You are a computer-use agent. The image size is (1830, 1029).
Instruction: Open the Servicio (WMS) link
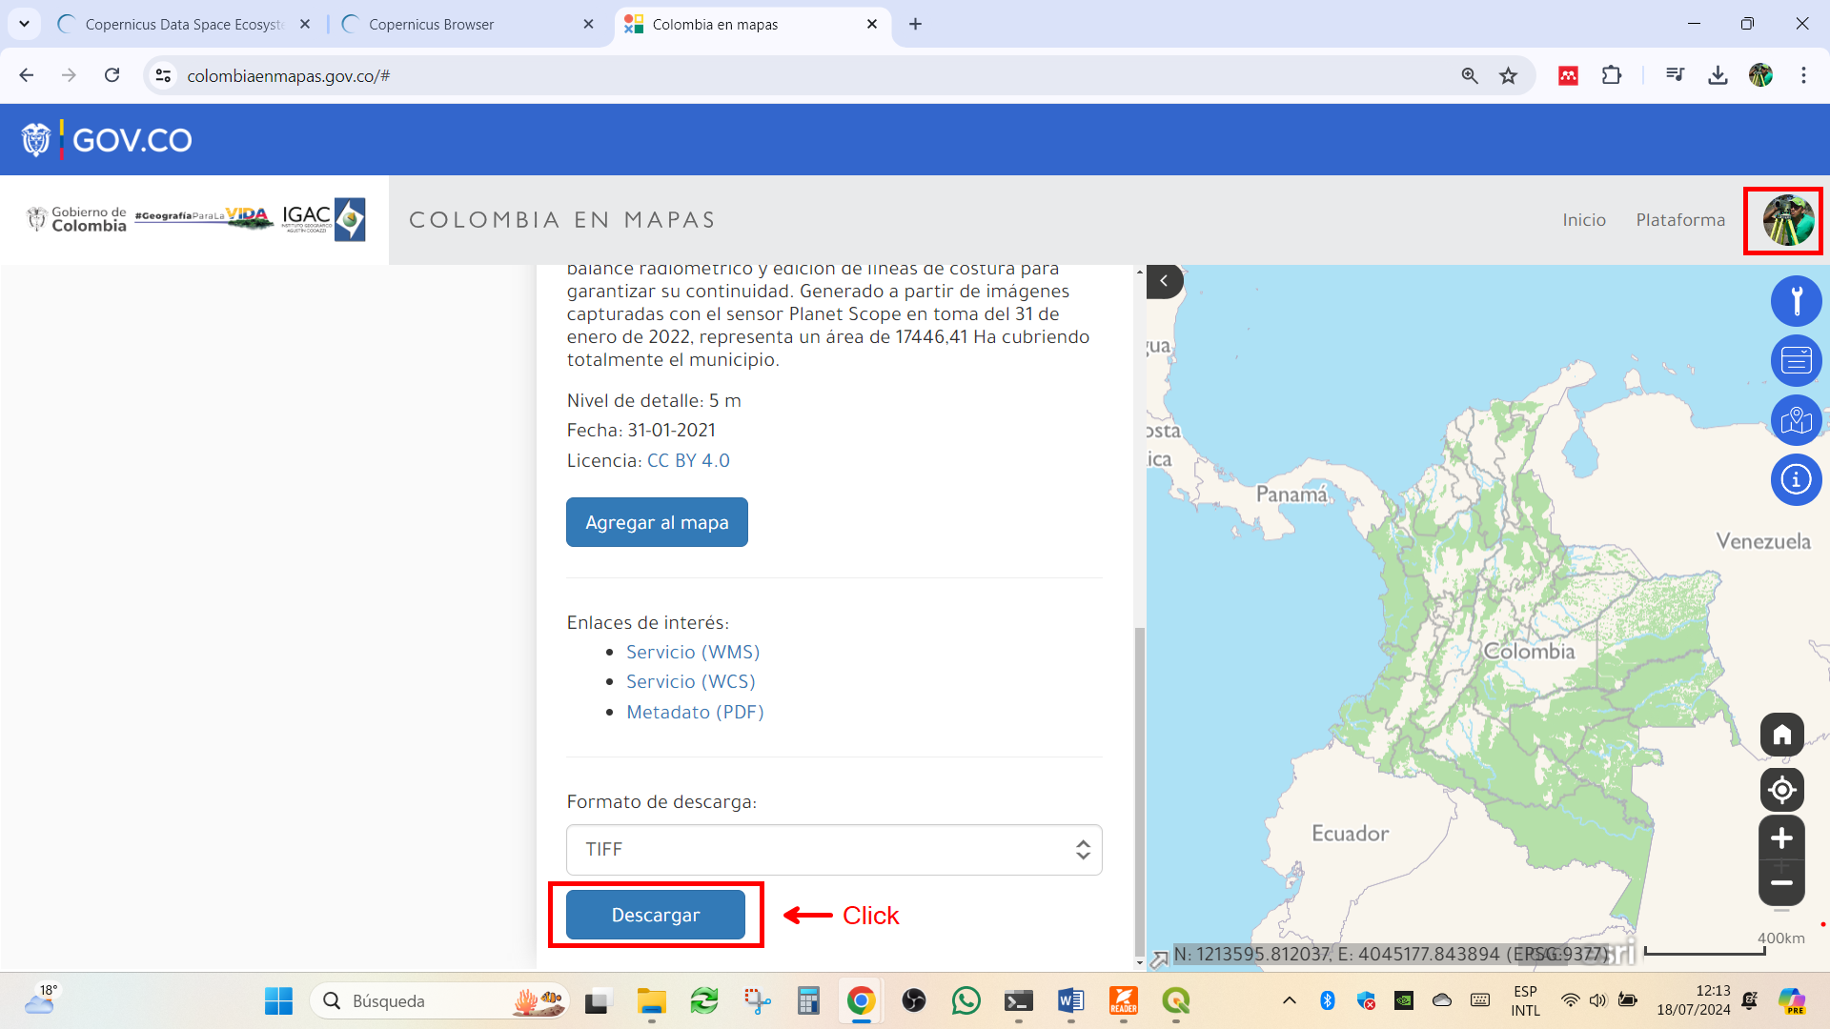693,653
